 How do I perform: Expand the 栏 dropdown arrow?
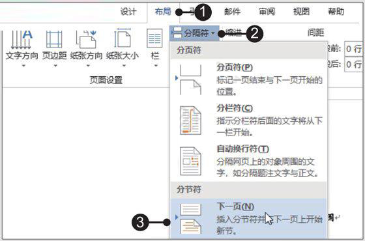[156, 66]
